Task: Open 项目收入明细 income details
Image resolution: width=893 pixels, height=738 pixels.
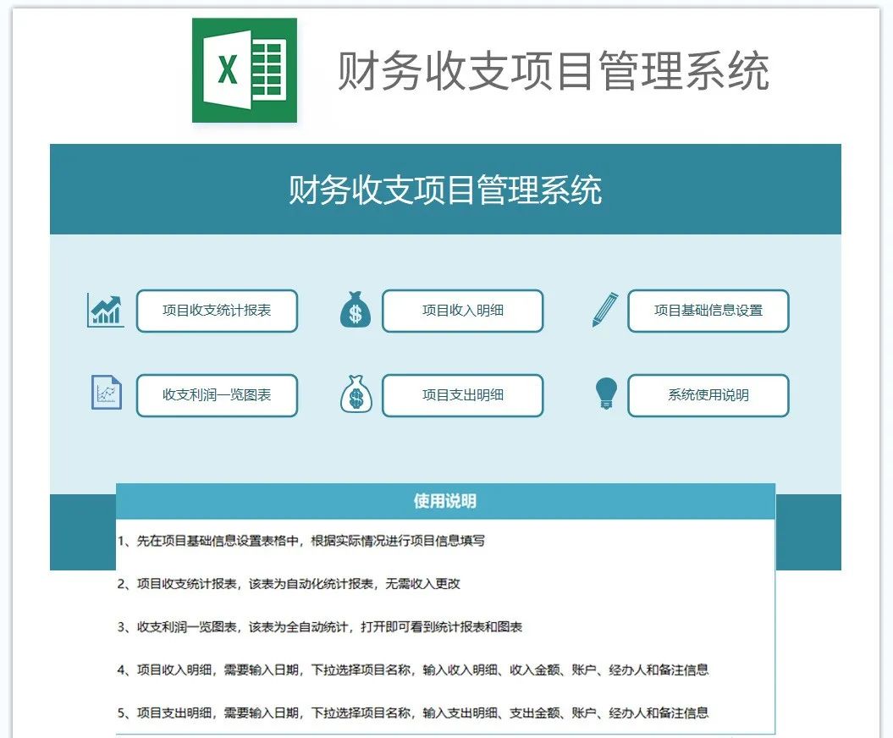Action: (x=463, y=311)
